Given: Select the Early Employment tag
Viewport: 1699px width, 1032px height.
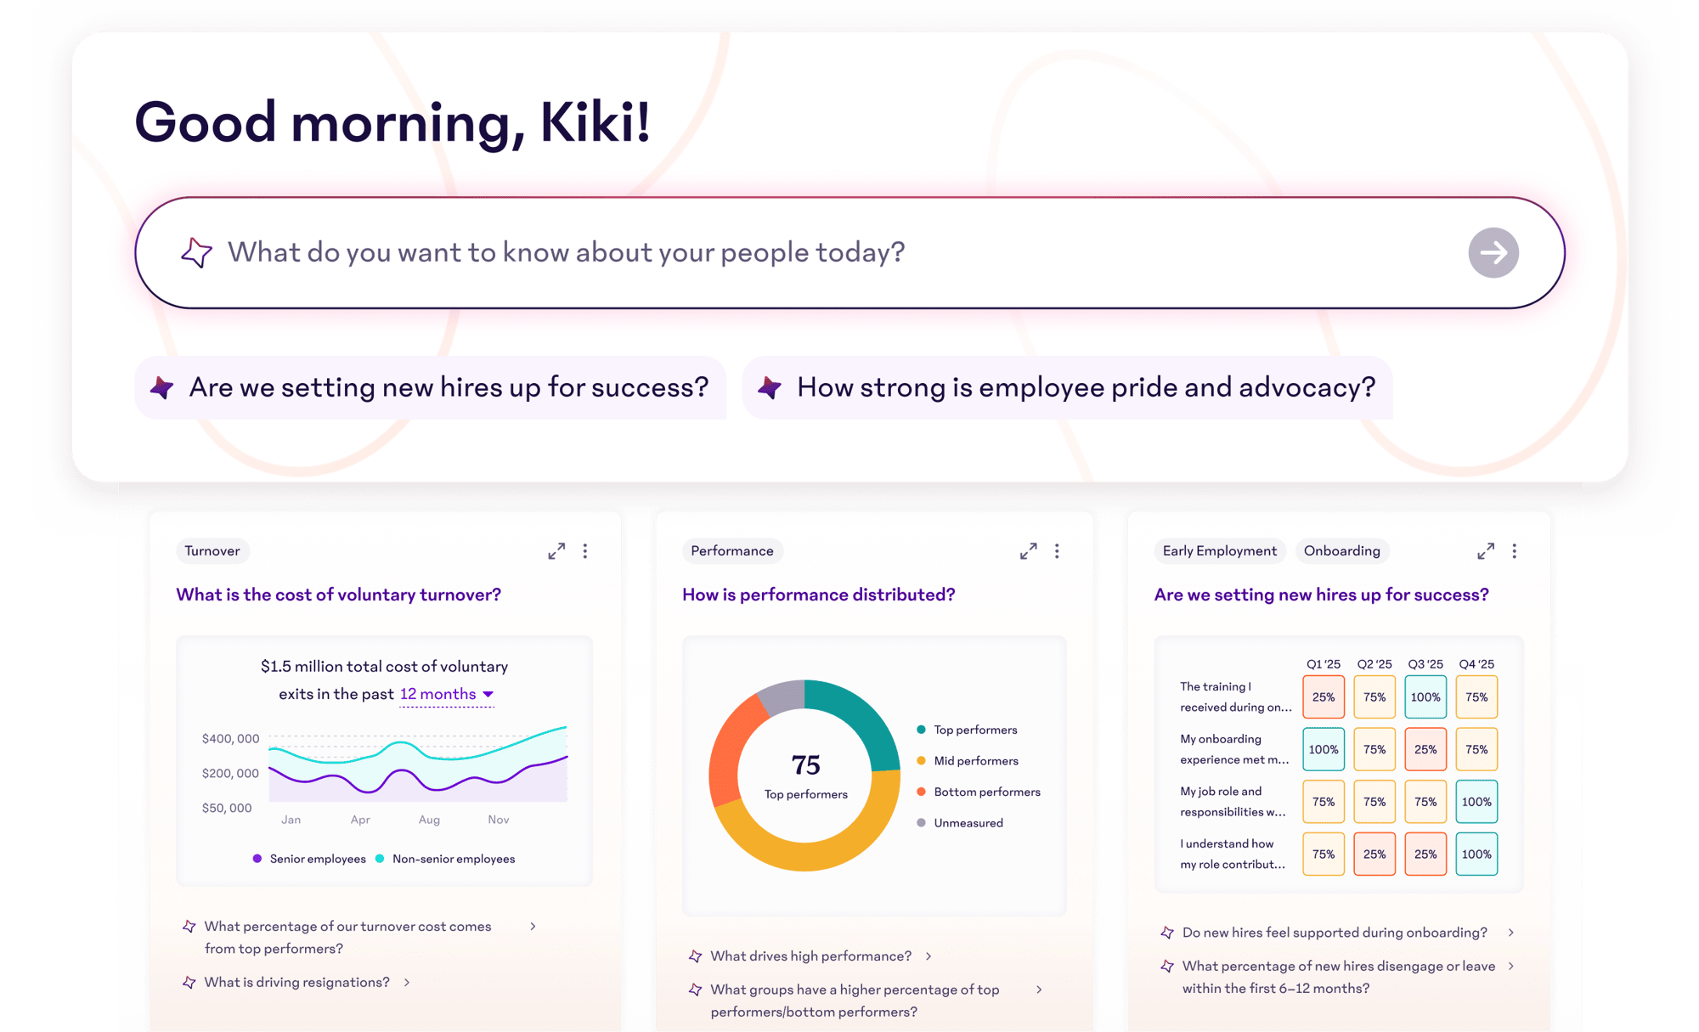Looking at the screenshot, I should [1219, 550].
